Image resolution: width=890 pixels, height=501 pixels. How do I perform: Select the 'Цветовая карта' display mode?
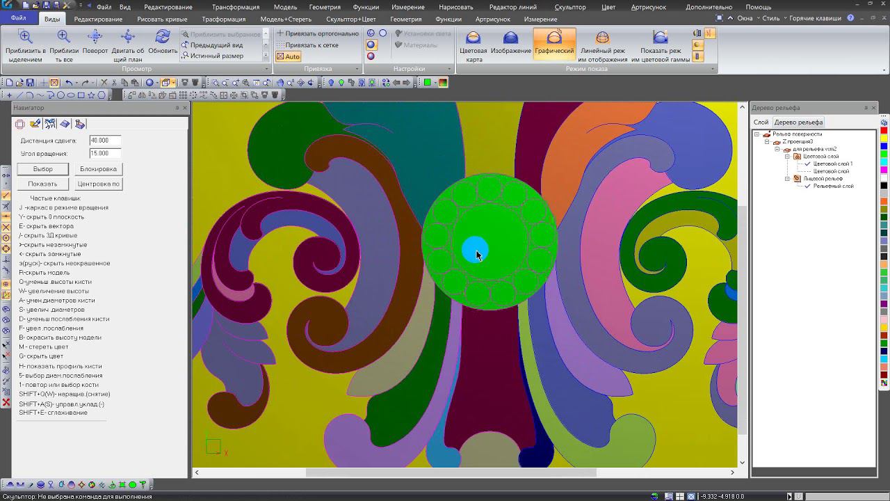click(x=473, y=39)
